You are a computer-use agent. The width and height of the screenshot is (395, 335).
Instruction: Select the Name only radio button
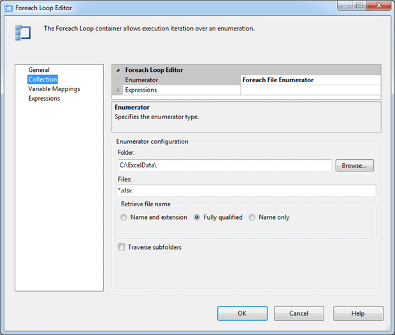pos(252,217)
